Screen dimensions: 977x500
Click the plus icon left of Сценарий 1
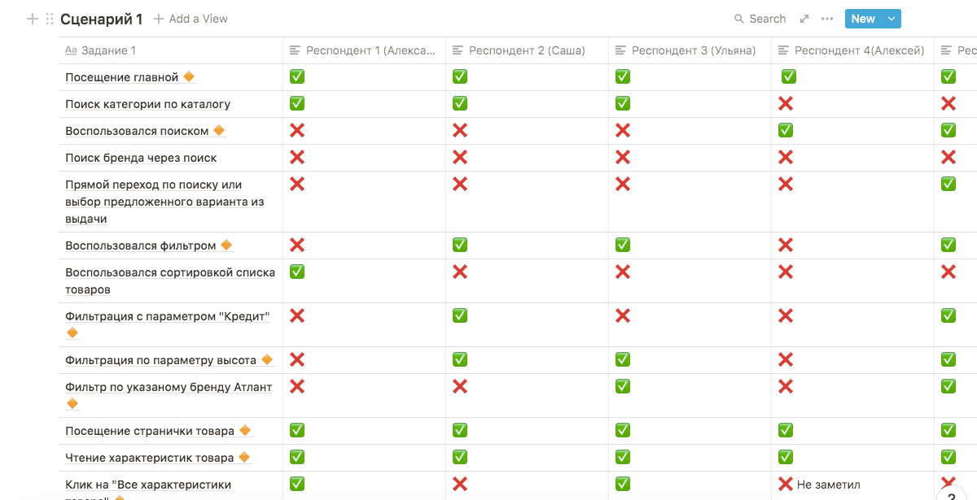pyautogui.click(x=33, y=19)
